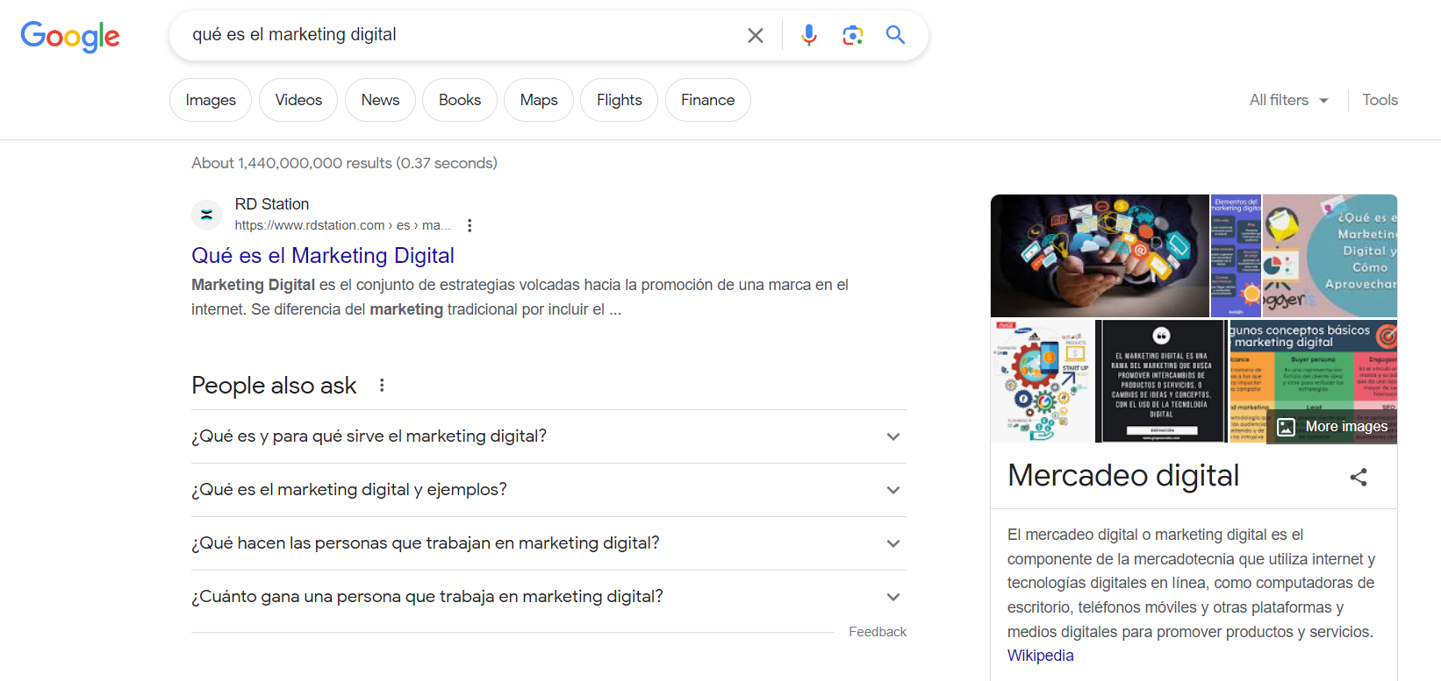This screenshot has height=681, width=1441.
Task: Open the gears and smartphone illustration image
Action: pyautogui.click(x=1043, y=381)
